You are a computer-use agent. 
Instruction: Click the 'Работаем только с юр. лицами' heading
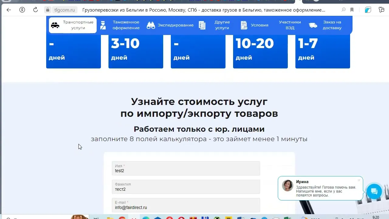[x=199, y=129]
